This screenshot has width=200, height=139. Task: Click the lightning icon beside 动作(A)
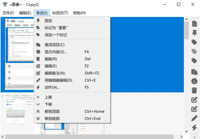[38, 87]
